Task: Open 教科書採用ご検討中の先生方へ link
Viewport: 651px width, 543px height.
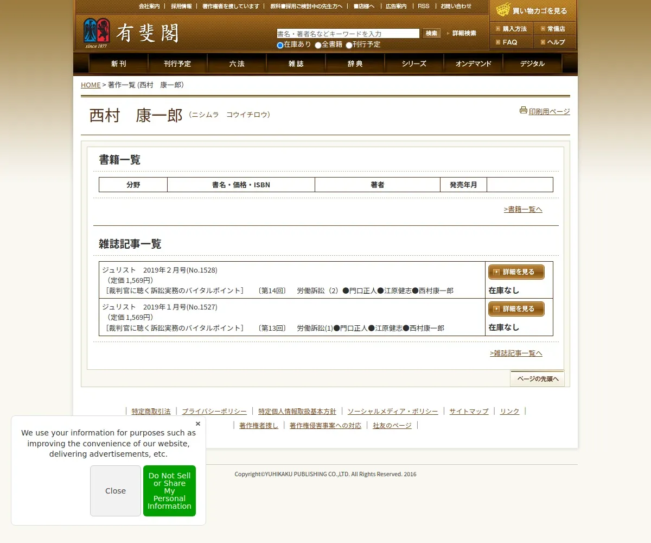Action: coord(307,6)
